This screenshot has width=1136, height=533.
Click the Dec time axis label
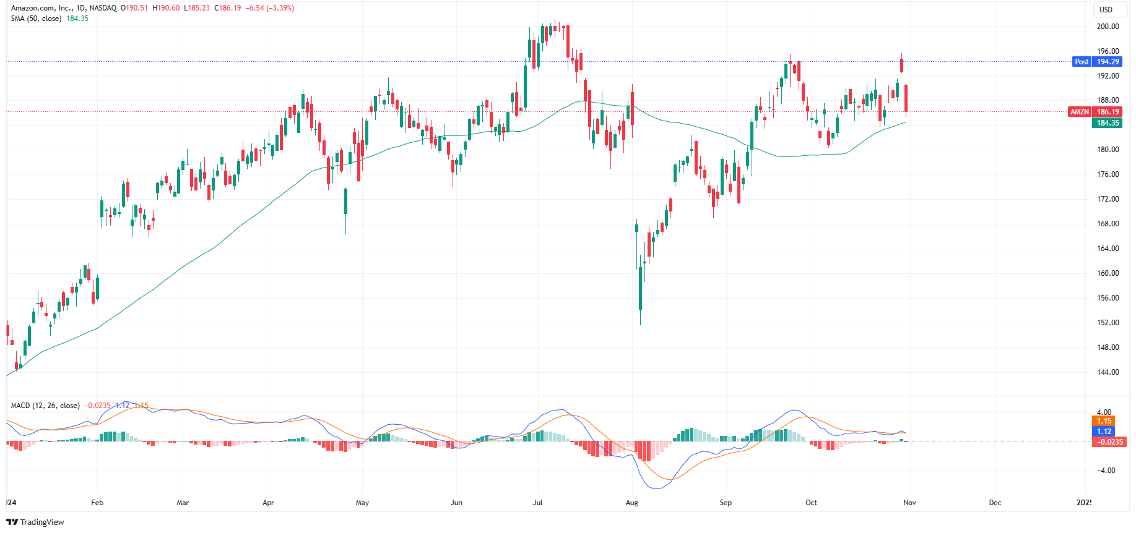click(995, 503)
